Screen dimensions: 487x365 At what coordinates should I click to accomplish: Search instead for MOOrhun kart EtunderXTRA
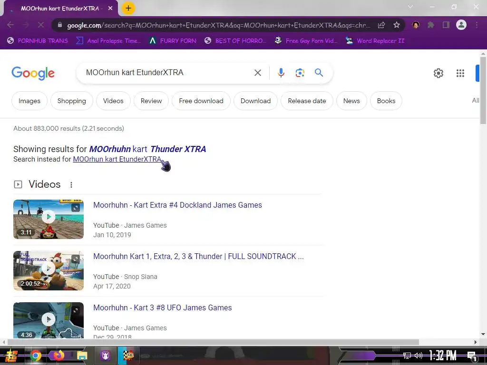117,159
